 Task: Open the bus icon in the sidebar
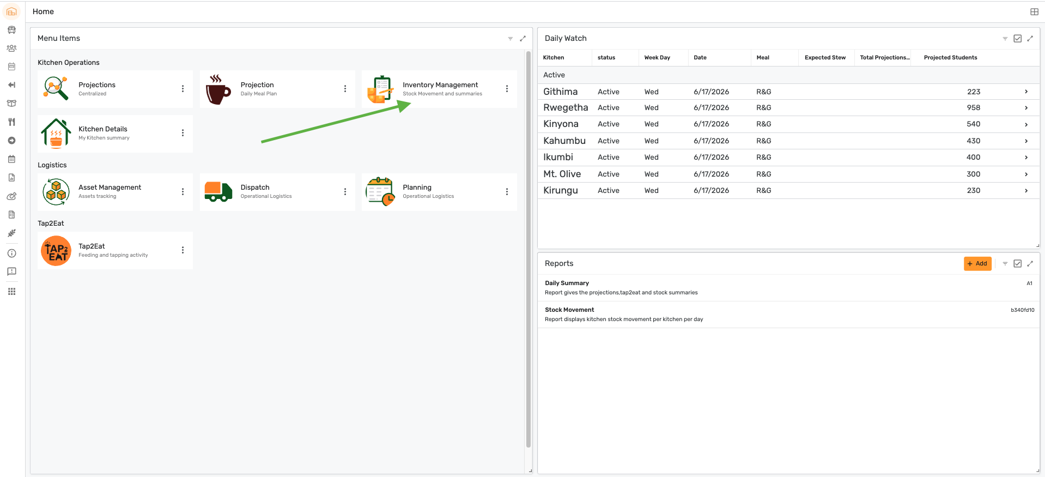pyautogui.click(x=11, y=30)
